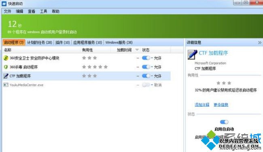Click the 快速启动 app icon in title bar
263x152 pixels.
tap(4, 4)
